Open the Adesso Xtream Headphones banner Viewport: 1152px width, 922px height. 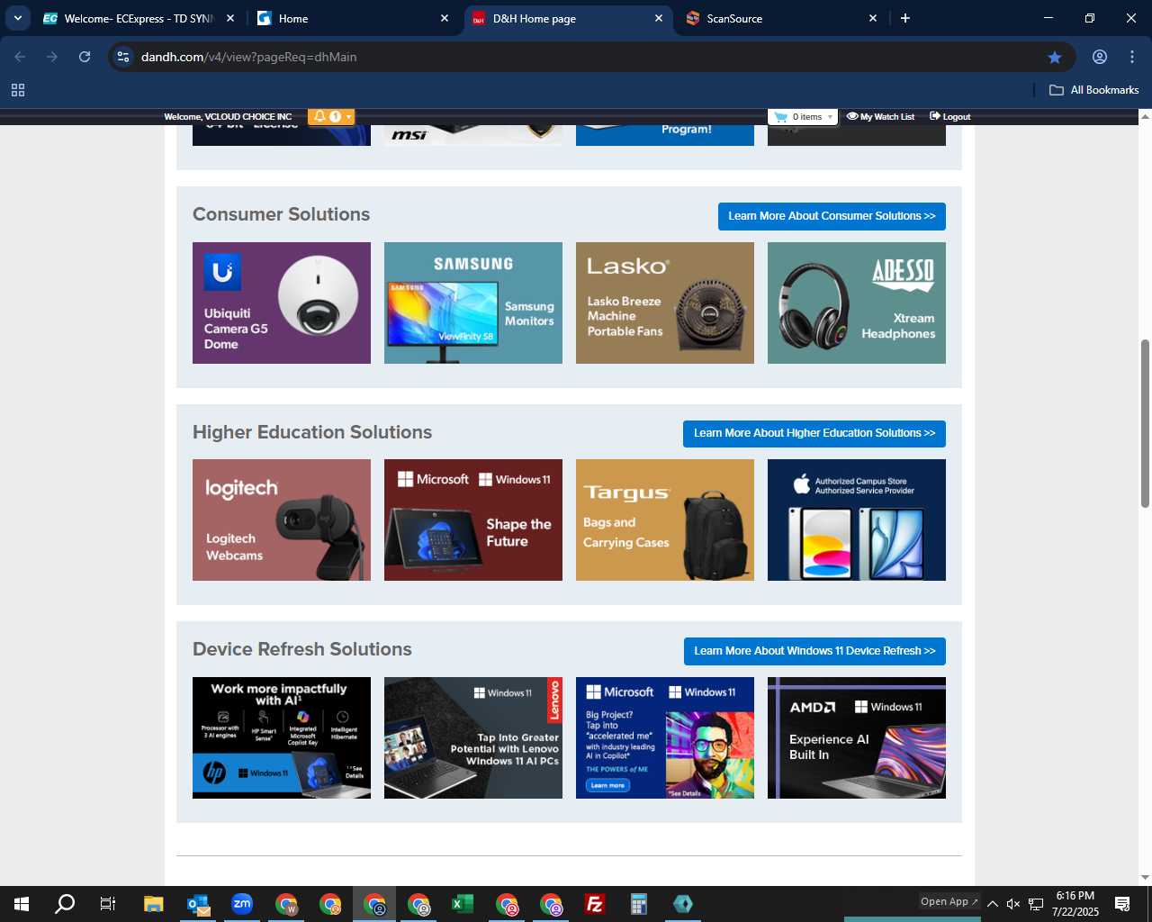point(857,303)
